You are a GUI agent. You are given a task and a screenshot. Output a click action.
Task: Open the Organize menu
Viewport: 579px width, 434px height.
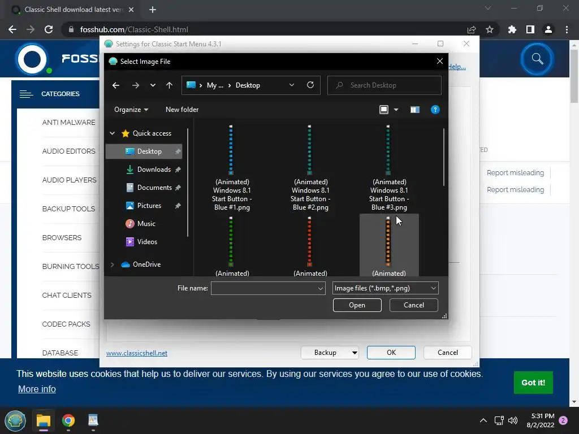pos(131,110)
